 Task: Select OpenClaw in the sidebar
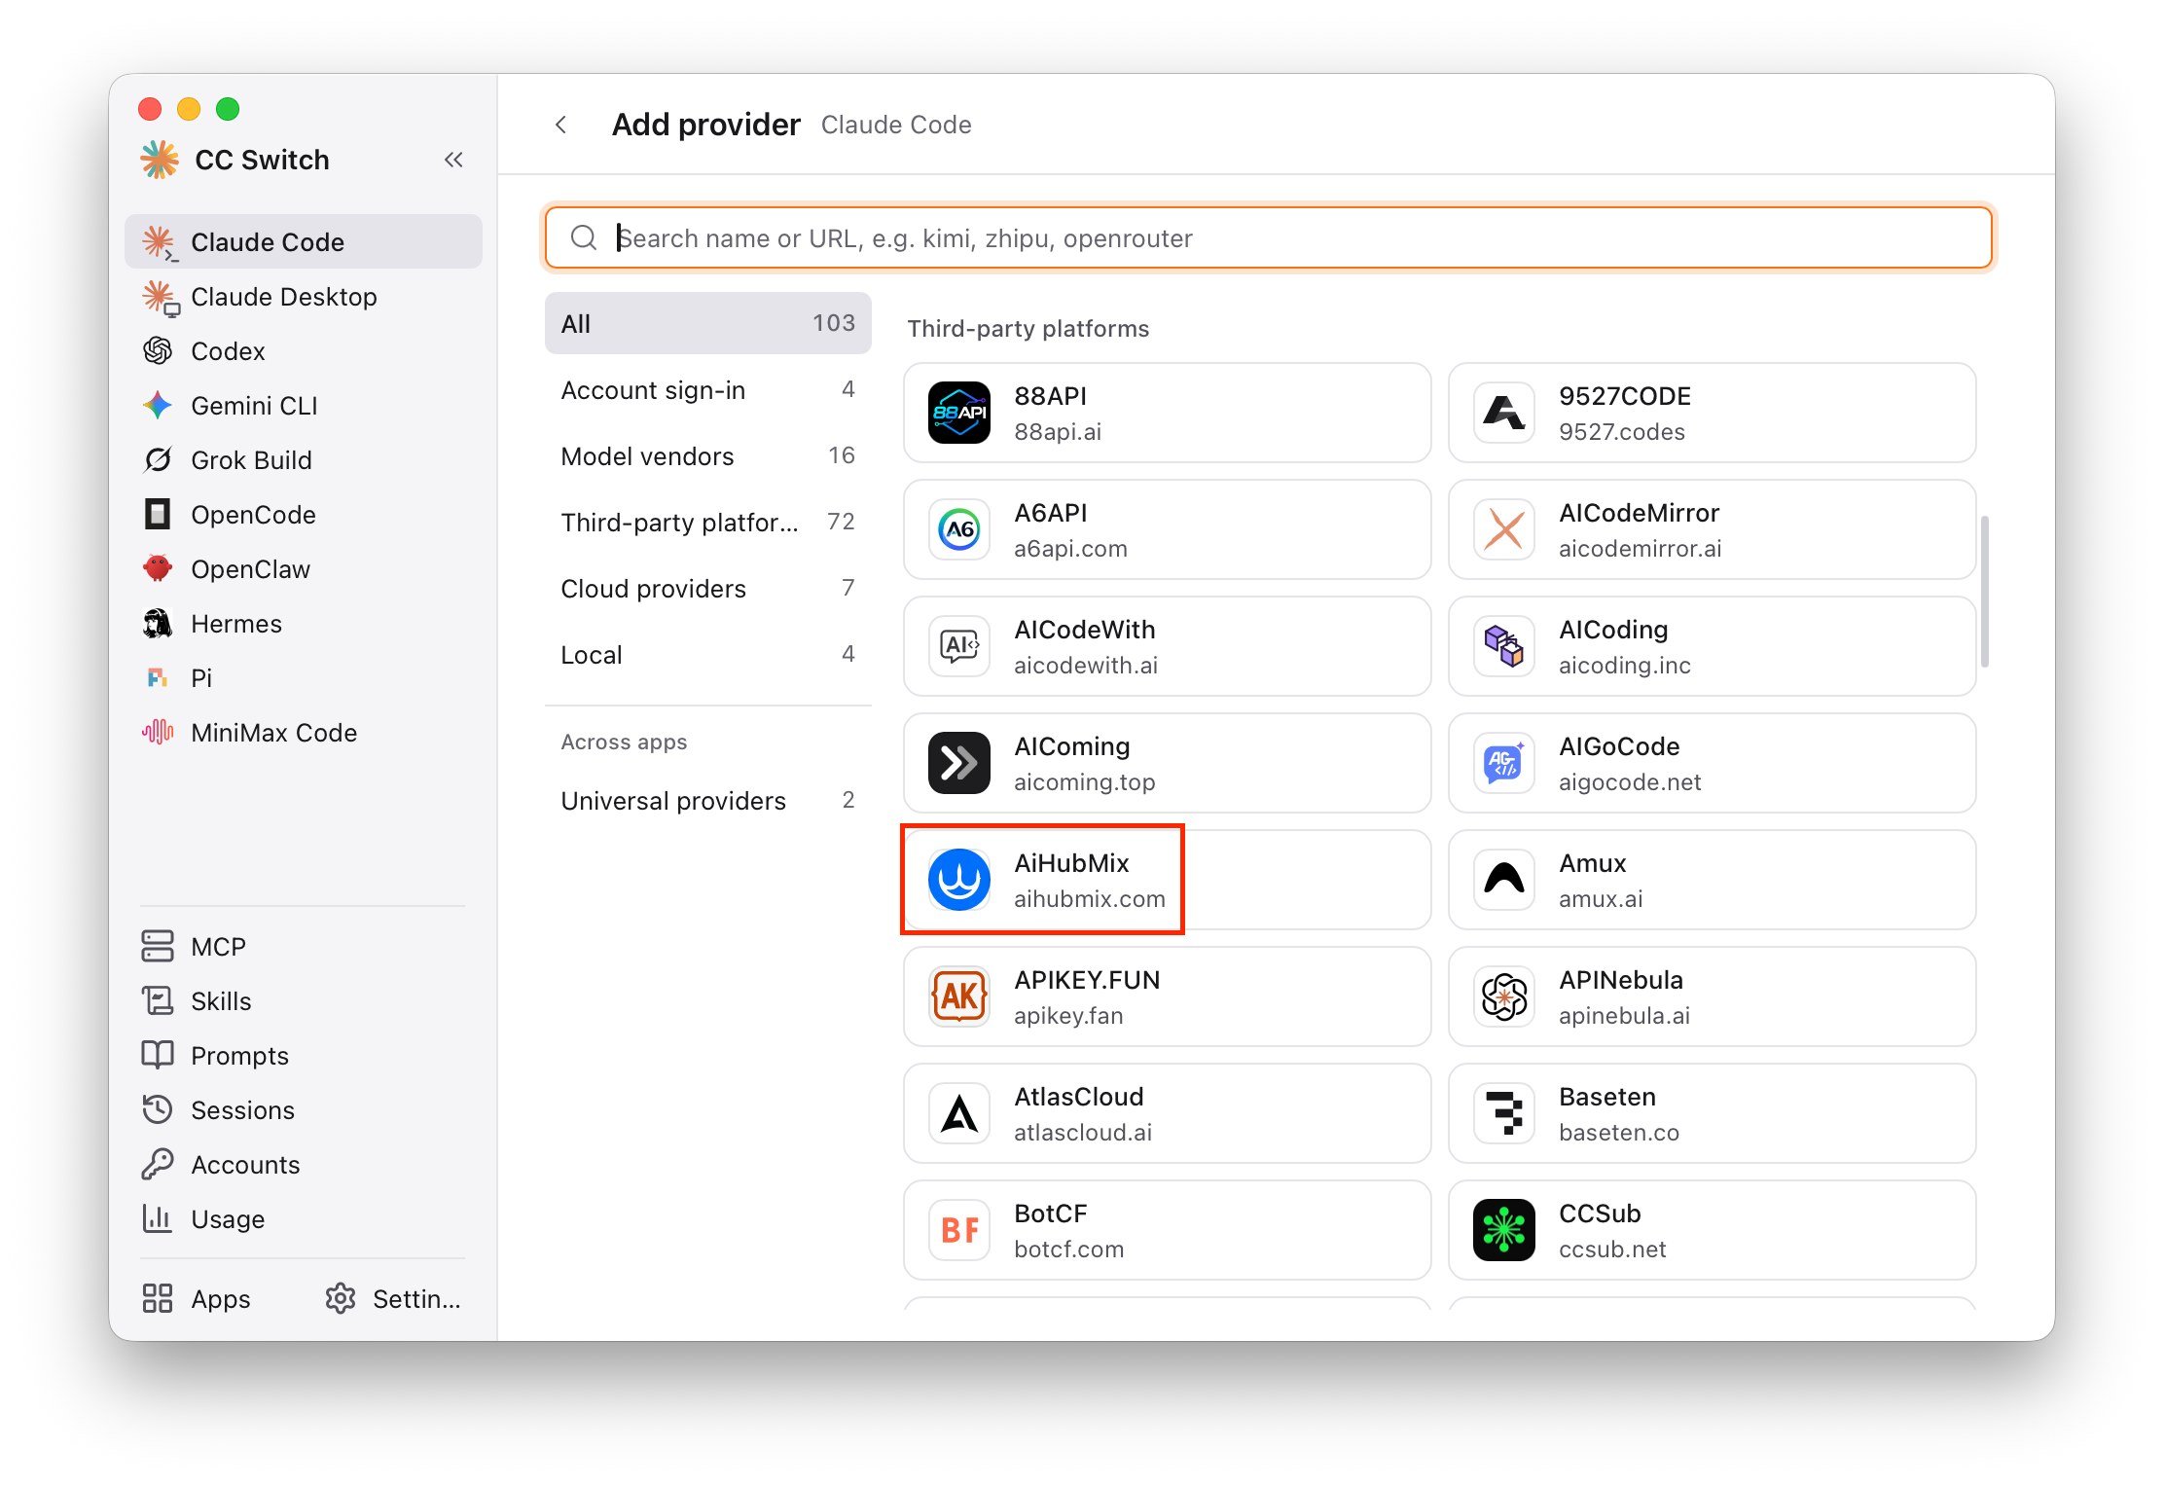[x=303, y=568]
